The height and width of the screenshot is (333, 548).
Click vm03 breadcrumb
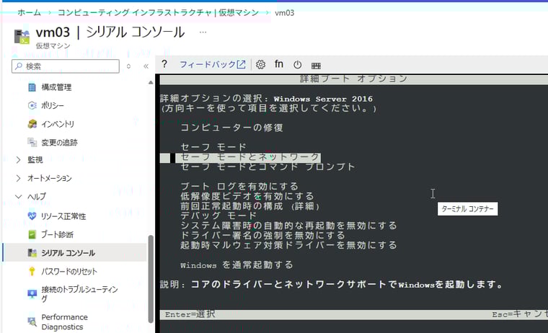click(285, 13)
